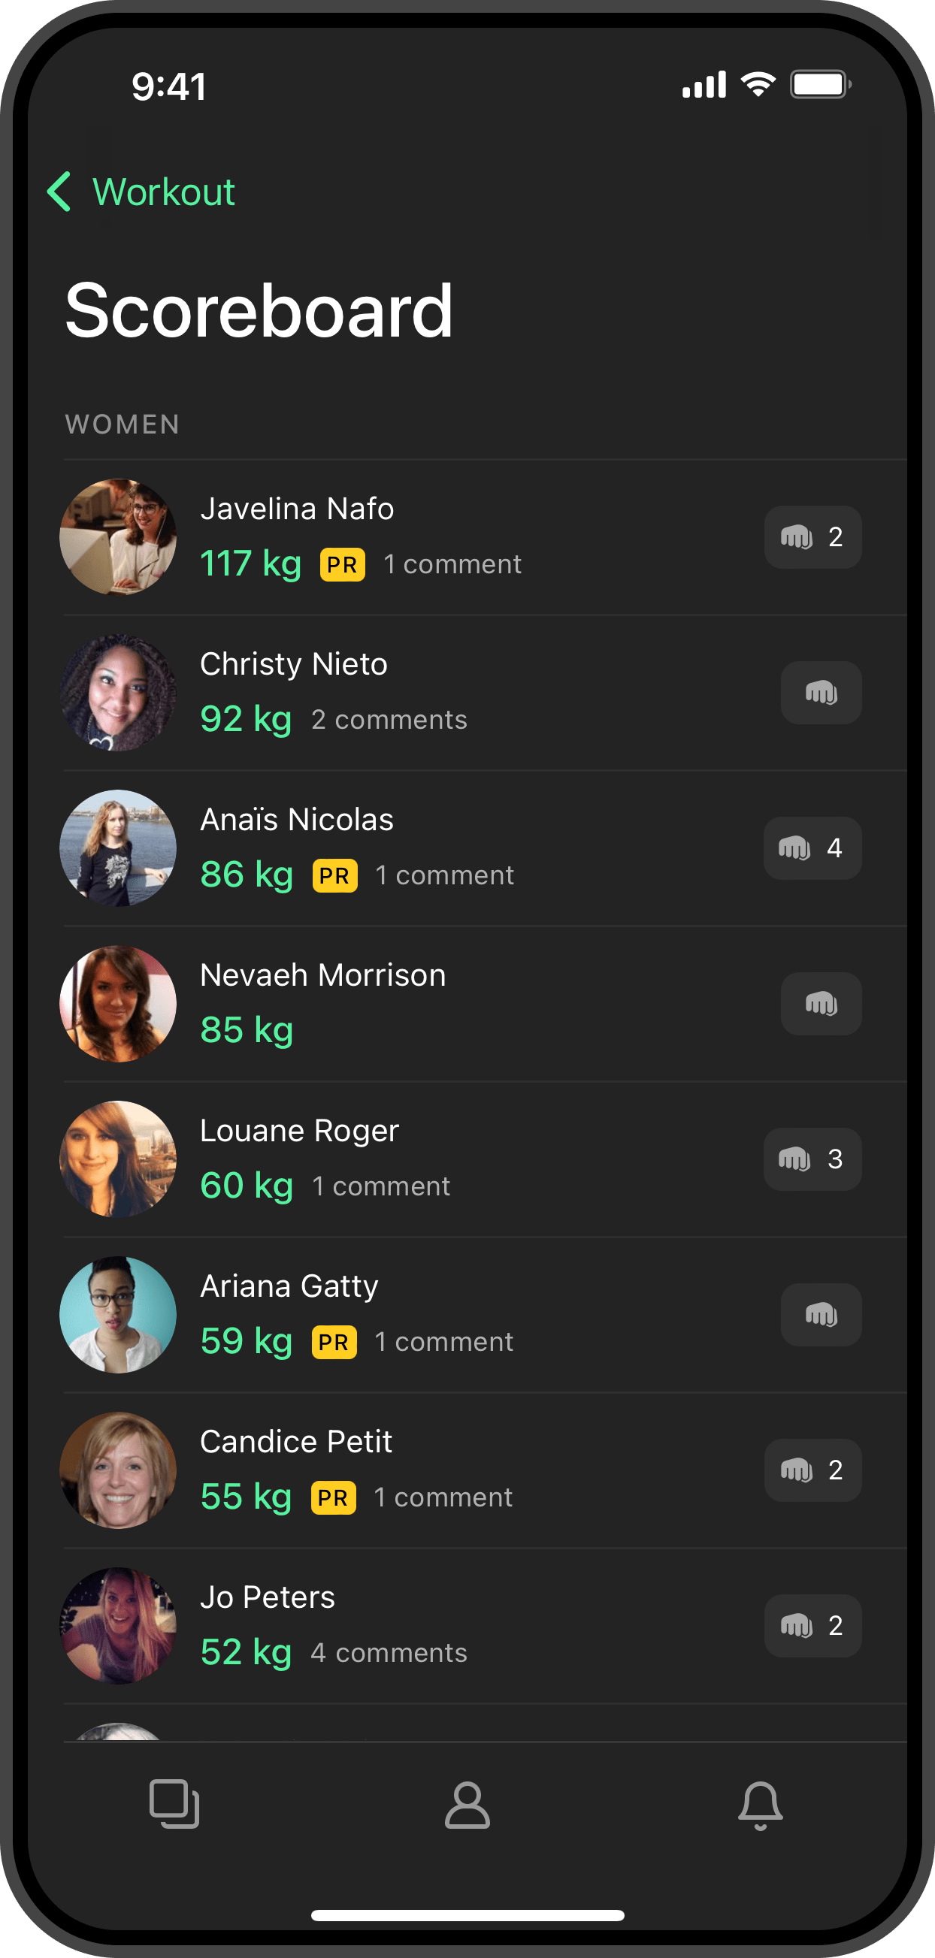
Task: Fist bump Anaïs Nicolas's 86 kg score
Action: pyautogui.click(x=812, y=848)
